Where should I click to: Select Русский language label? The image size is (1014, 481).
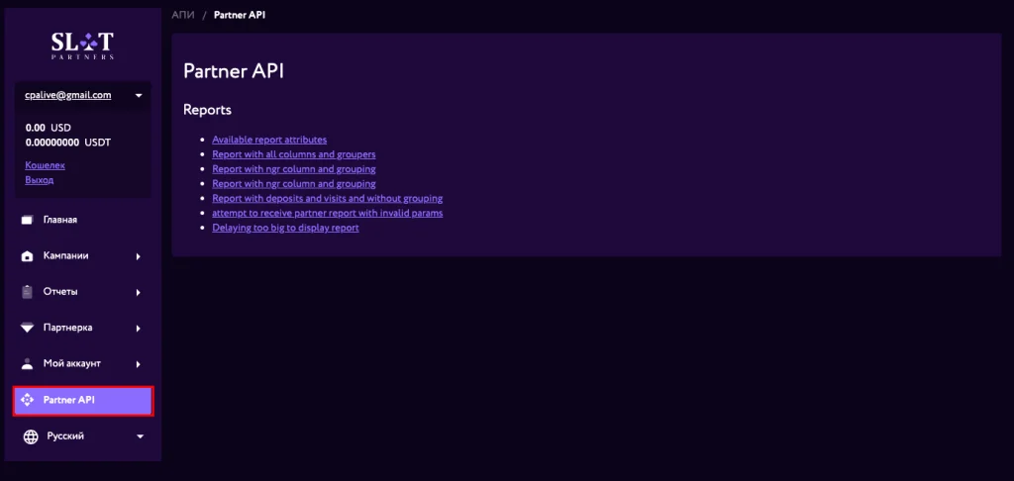tap(65, 436)
